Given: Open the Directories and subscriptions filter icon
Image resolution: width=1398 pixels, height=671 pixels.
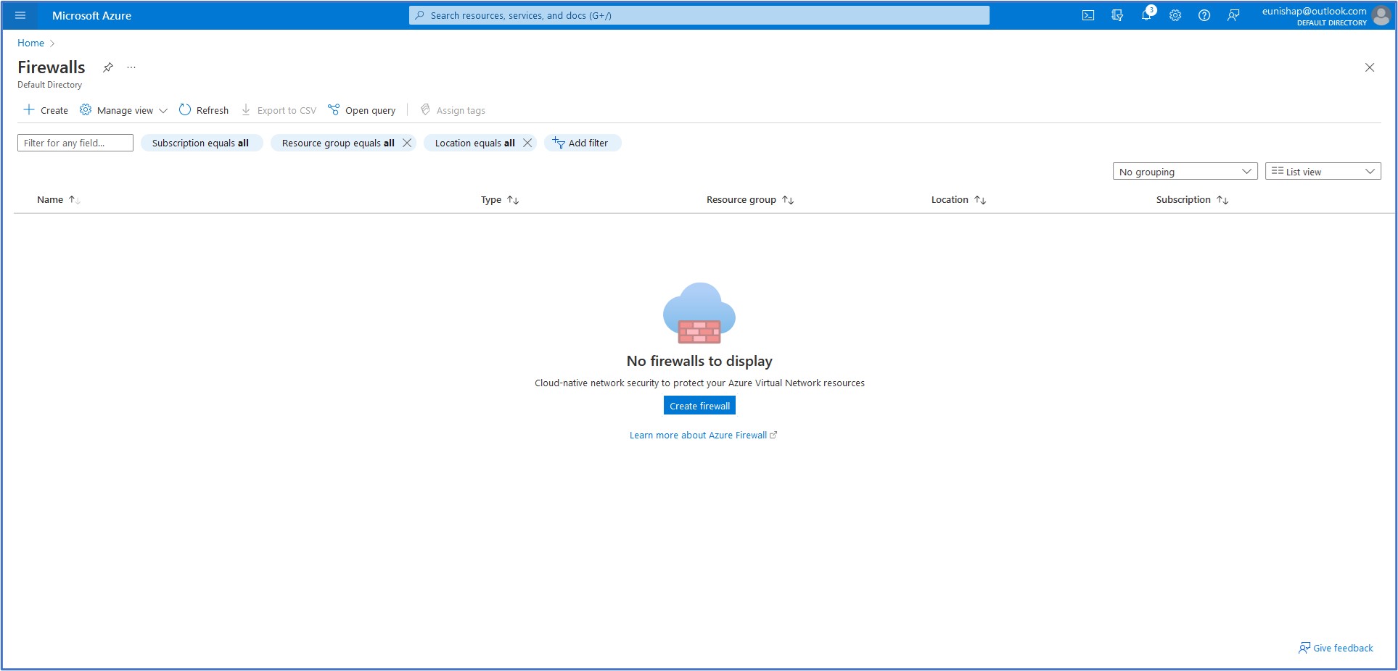Looking at the screenshot, I should (x=1117, y=15).
